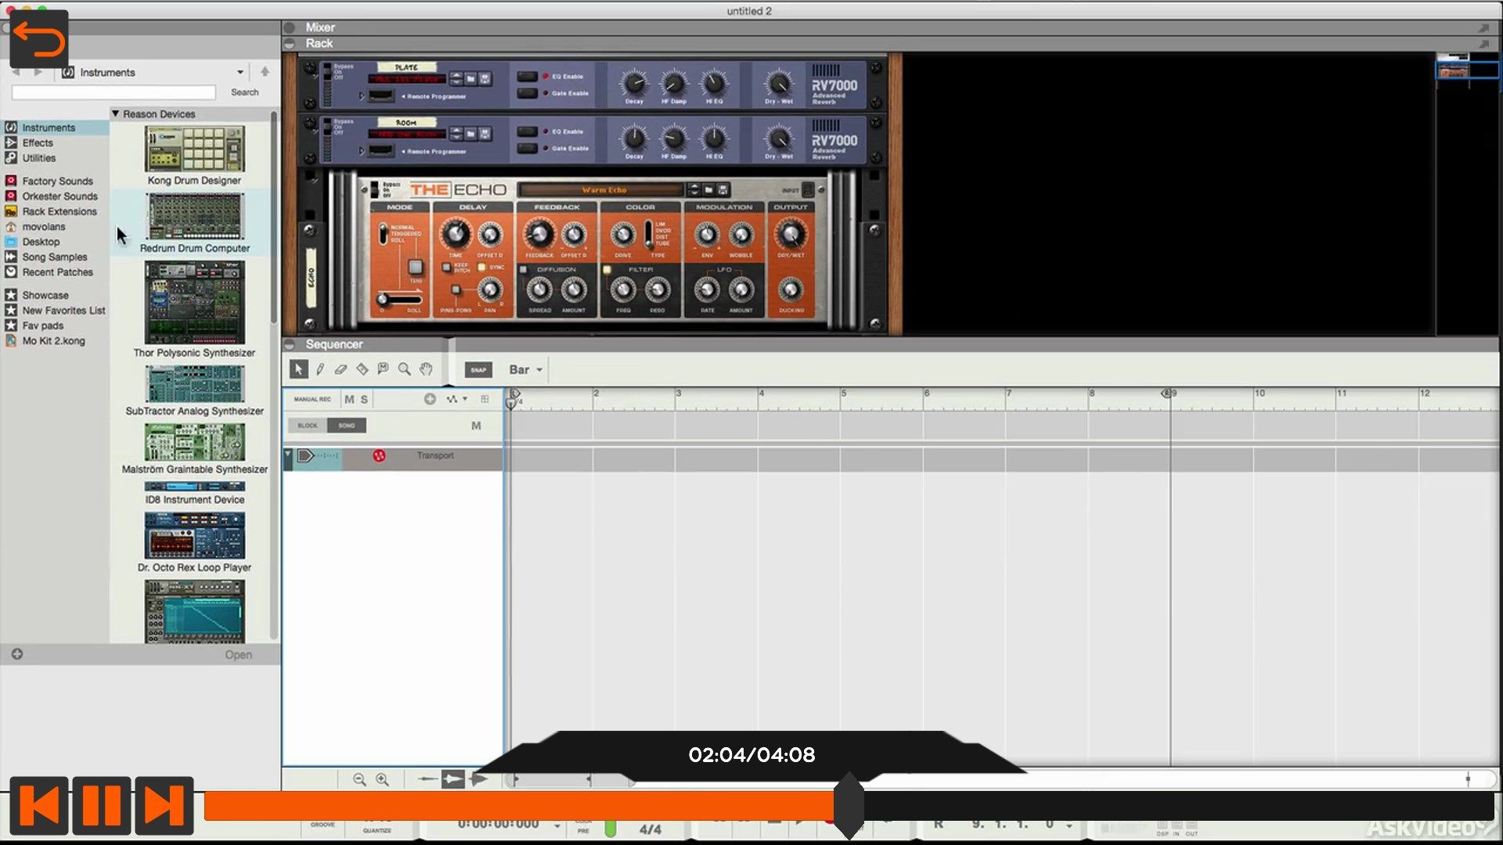The height and width of the screenshot is (845, 1503).
Task: Pause the video playback
Action: pos(102,805)
